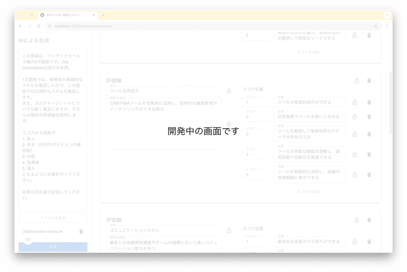Click the コミュニケーションスキル name input field
Viewport: 407px width, 272px height.
164,230
